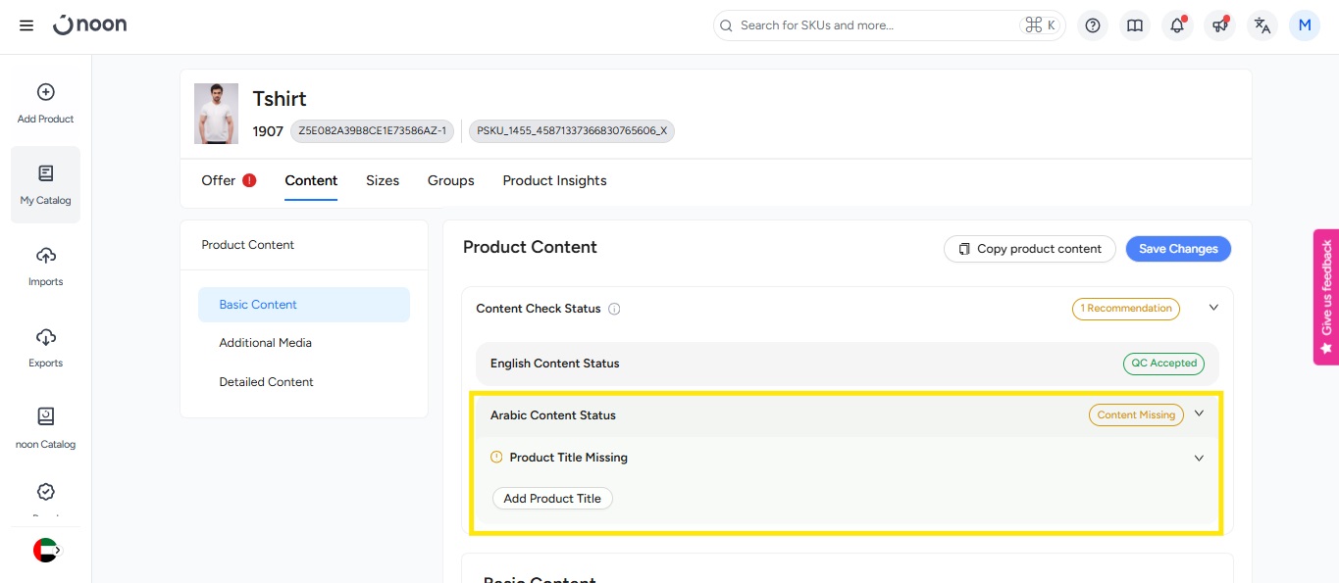Click Add Product in sidebar
The height and width of the screenshot is (583, 1339).
pos(45,103)
